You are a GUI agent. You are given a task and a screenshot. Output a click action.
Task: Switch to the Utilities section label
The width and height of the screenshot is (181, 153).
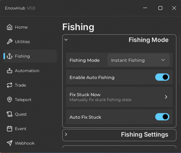tap(23, 42)
